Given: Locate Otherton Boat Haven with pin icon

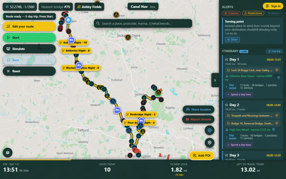Looking at the screenshot, I should click(x=278, y=77).
